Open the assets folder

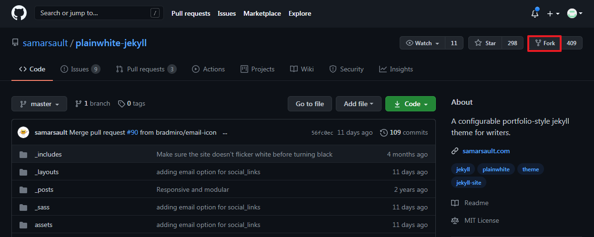[x=43, y=225]
